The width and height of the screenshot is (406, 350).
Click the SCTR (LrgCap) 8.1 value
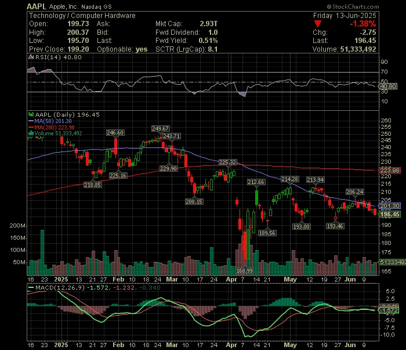pyautogui.click(x=213, y=49)
